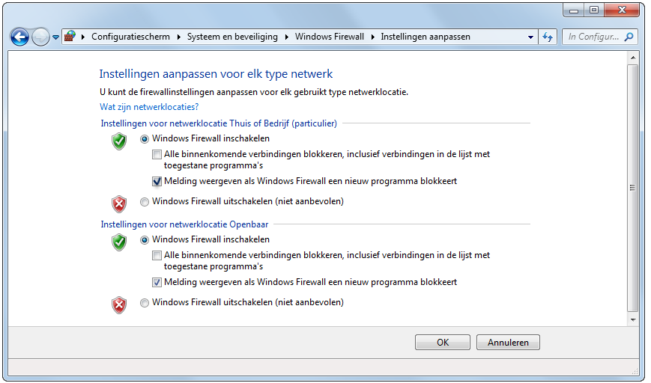651x383 pixels.
Task: Open 'Configuratiescherm' breadcrumb item
Action: (130, 37)
